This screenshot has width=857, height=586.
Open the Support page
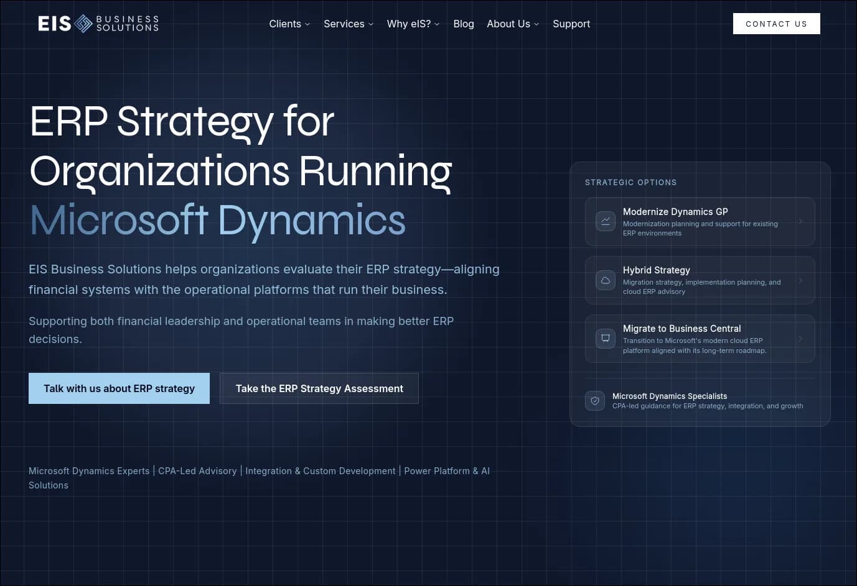[571, 24]
